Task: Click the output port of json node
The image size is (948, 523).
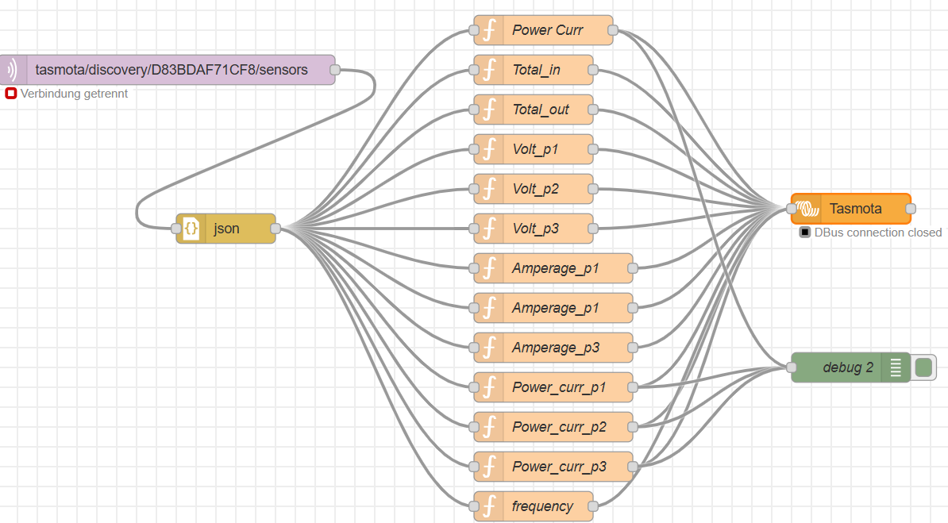Action: [276, 229]
